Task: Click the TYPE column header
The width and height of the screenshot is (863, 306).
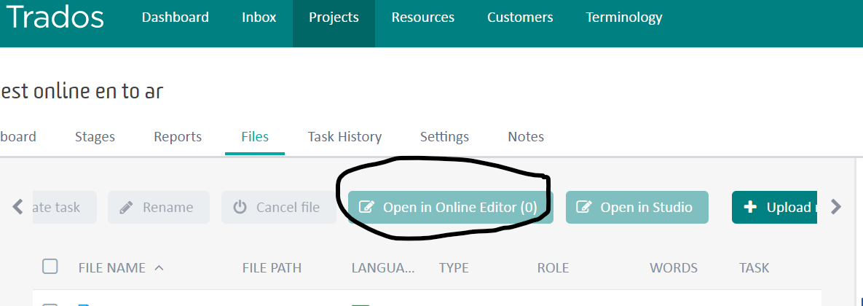Action: point(454,268)
